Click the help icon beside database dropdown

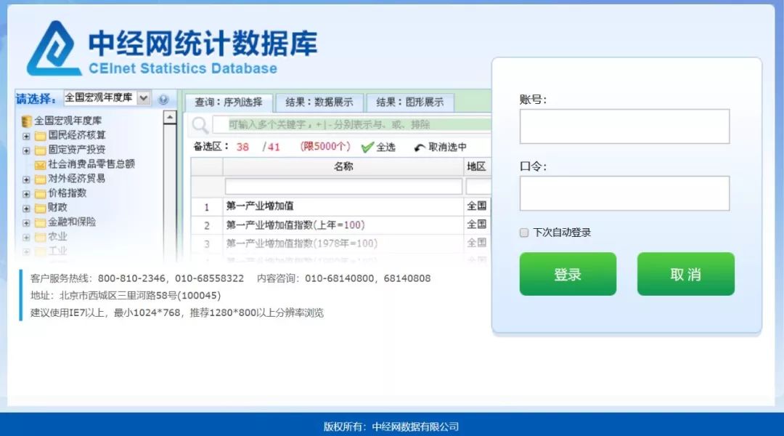coord(163,99)
